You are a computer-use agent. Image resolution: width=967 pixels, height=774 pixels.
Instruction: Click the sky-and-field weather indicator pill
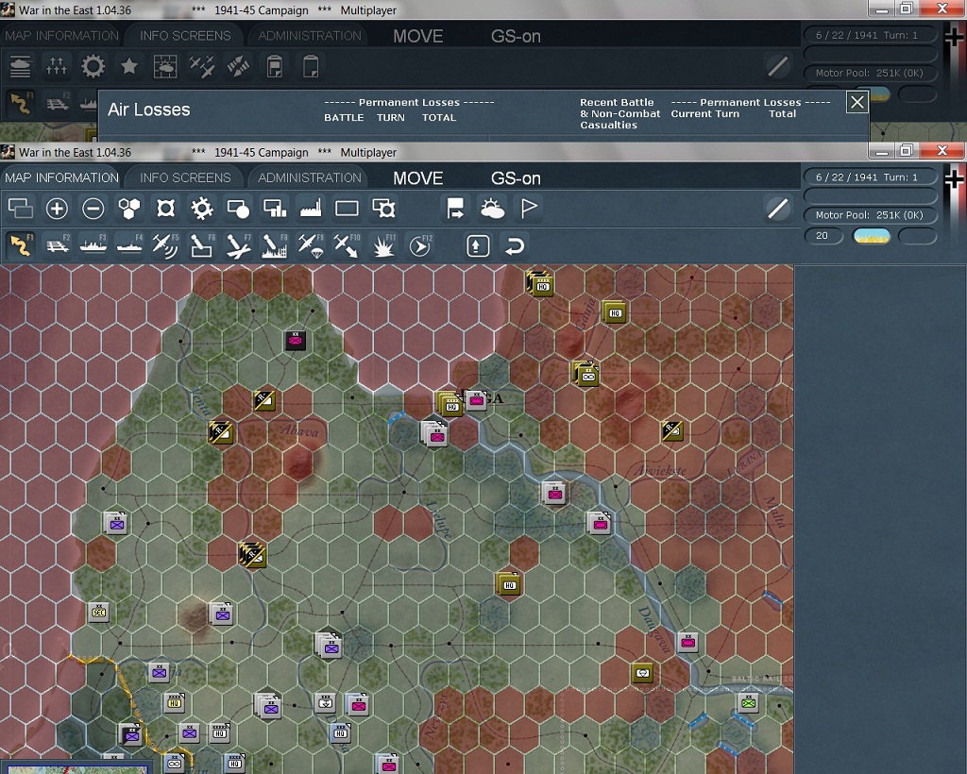tap(871, 235)
